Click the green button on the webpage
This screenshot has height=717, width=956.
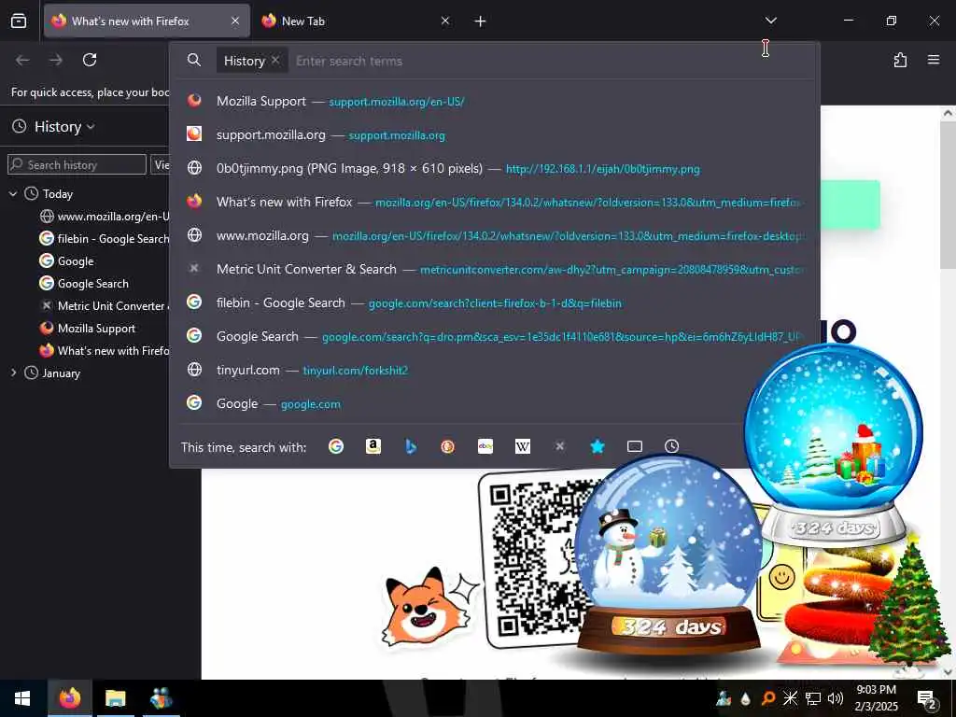click(850, 204)
